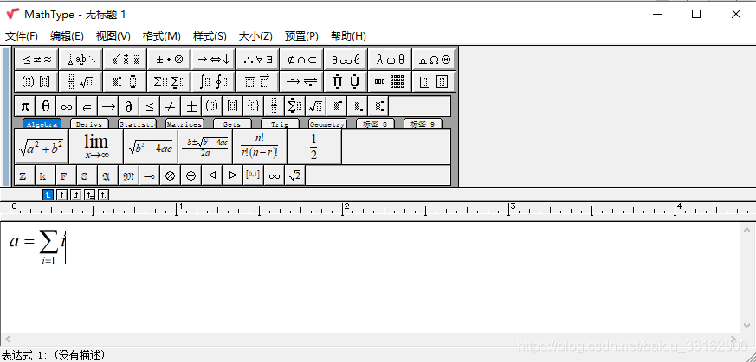Open arrow symbols palette →⇔↓

tap(214, 59)
